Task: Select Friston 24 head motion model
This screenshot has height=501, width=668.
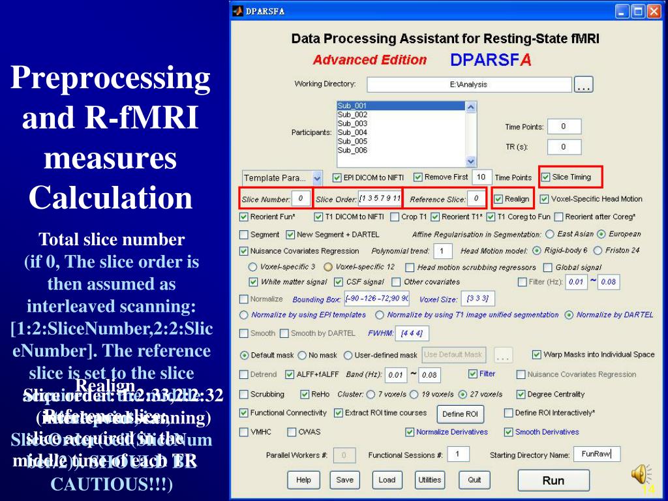Action: click(x=598, y=250)
